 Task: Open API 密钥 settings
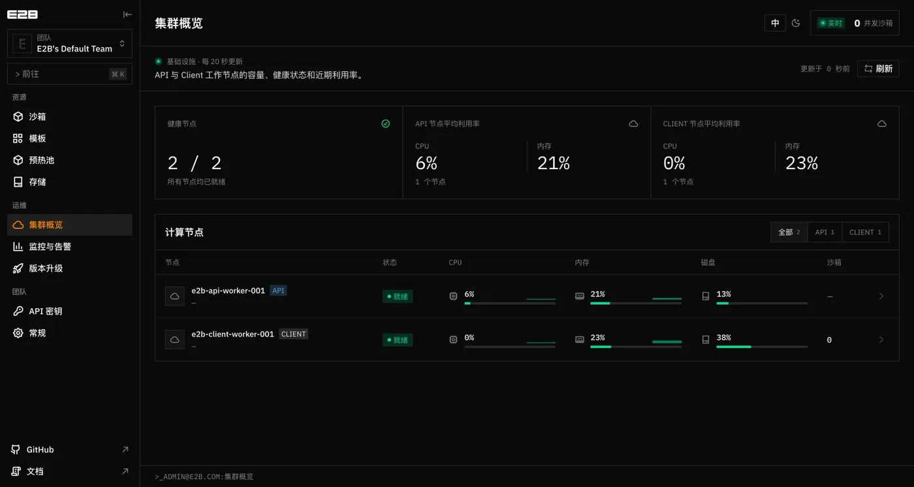tap(70, 311)
